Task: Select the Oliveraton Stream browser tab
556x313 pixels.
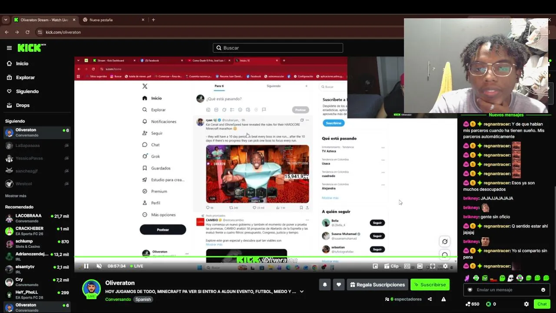Action: coord(45,20)
